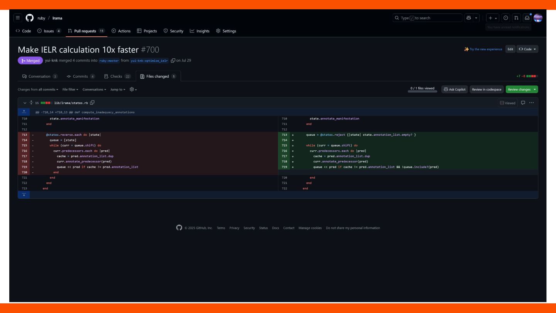The width and height of the screenshot is (556, 313).
Task: Open the Conversation tab
Action: pyautogui.click(x=40, y=76)
